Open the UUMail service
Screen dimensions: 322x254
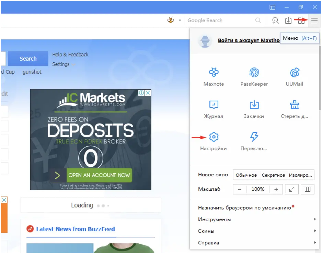[x=294, y=76]
